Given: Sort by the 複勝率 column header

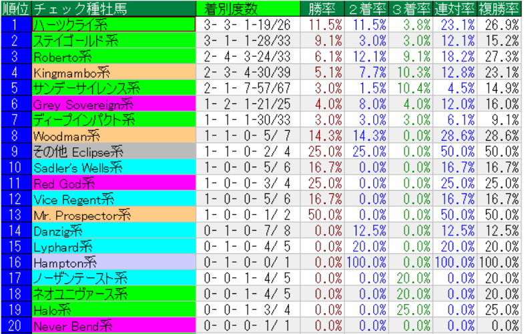Looking at the screenshot, I should pyautogui.click(x=499, y=9).
